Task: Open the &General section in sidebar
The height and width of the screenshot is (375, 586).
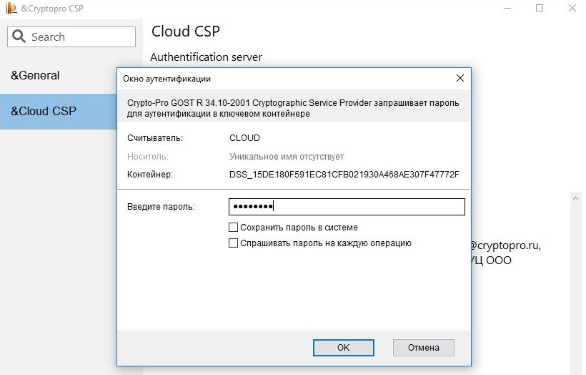Action: (x=35, y=75)
